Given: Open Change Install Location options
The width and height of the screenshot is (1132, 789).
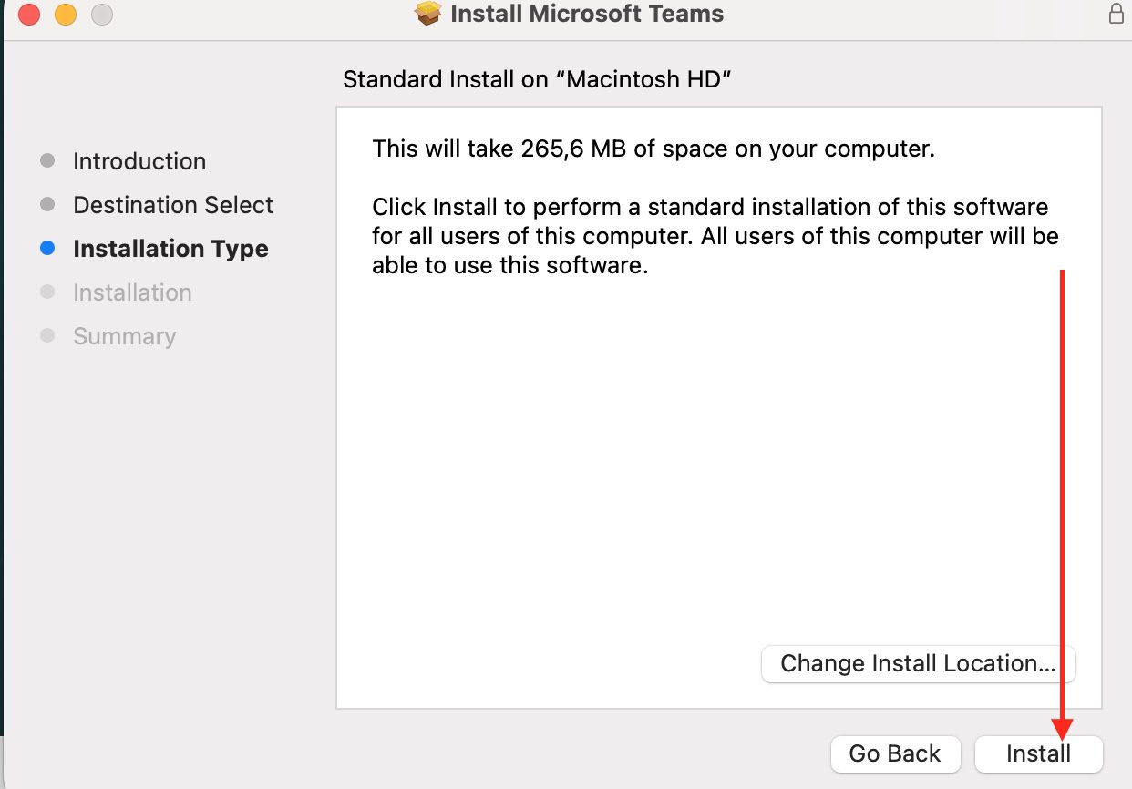Looking at the screenshot, I should coord(918,663).
